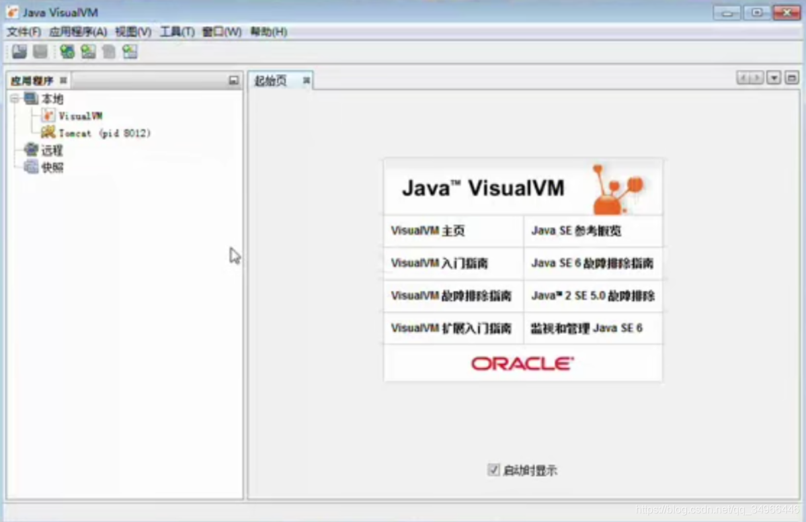Click the greyed Save toolbar icon
This screenshot has height=522, width=806.
point(40,51)
